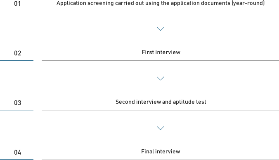This screenshot has width=279, height=160.
Task: Click the gray divider under Final interview
Action: pyautogui.click(x=160, y=160)
